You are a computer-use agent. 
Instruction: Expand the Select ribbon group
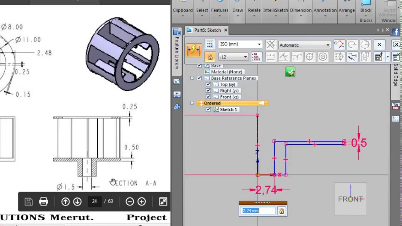coord(202,13)
